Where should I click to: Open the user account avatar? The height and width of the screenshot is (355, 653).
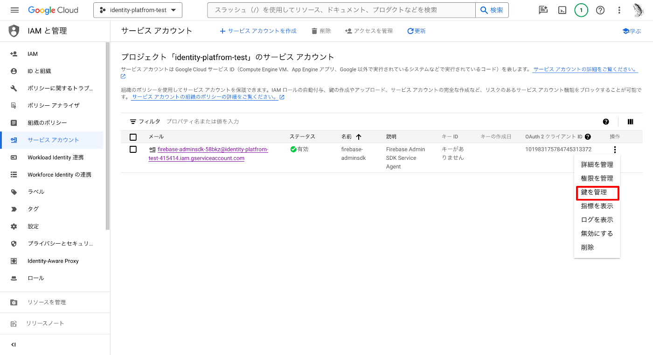coord(638,10)
